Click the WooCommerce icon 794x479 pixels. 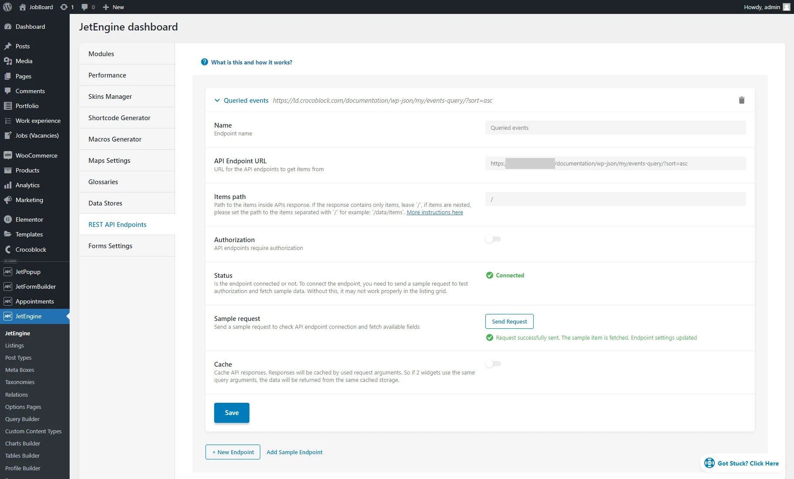(8, 155)
